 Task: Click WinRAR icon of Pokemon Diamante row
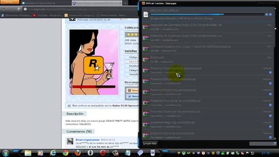(x=146, y=114)
